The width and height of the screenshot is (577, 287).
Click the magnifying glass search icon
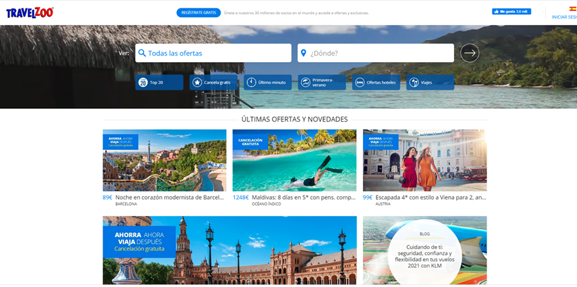(x=142, y=53)
